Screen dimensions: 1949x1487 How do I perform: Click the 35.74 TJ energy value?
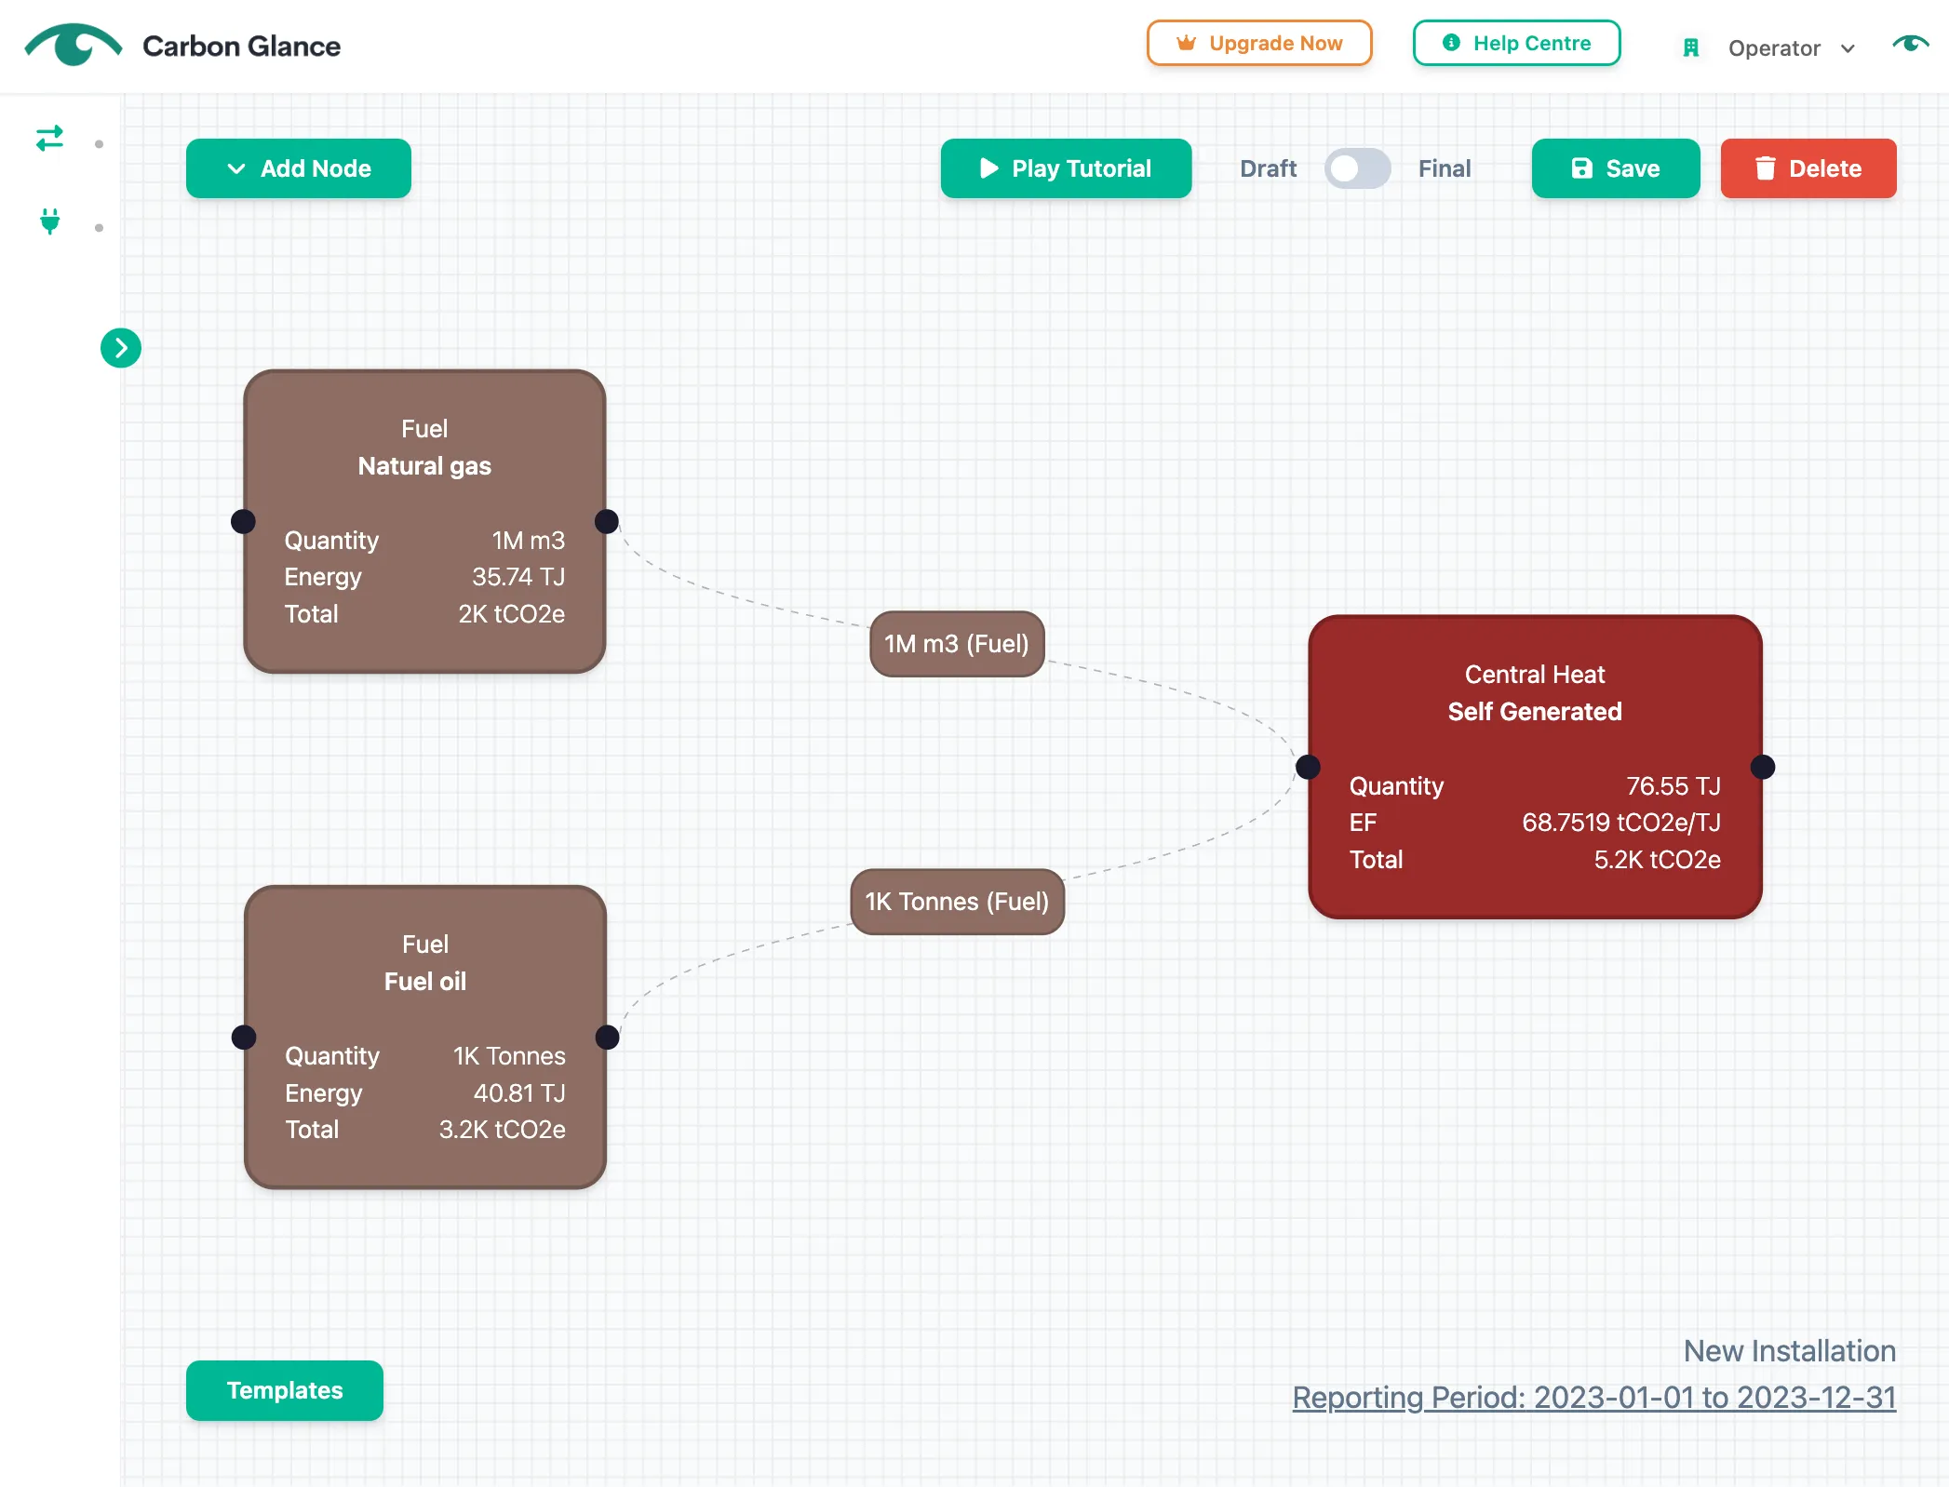point(518,577)
